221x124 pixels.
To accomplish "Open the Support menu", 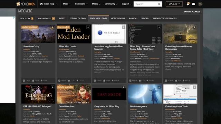I will pyautogui.click(x=127, y=4).
